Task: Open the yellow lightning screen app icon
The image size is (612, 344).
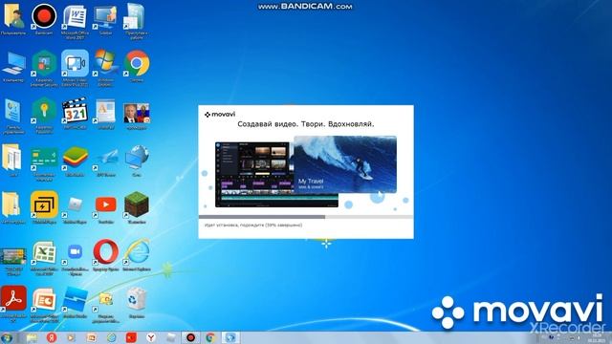Action: (44, 204)
